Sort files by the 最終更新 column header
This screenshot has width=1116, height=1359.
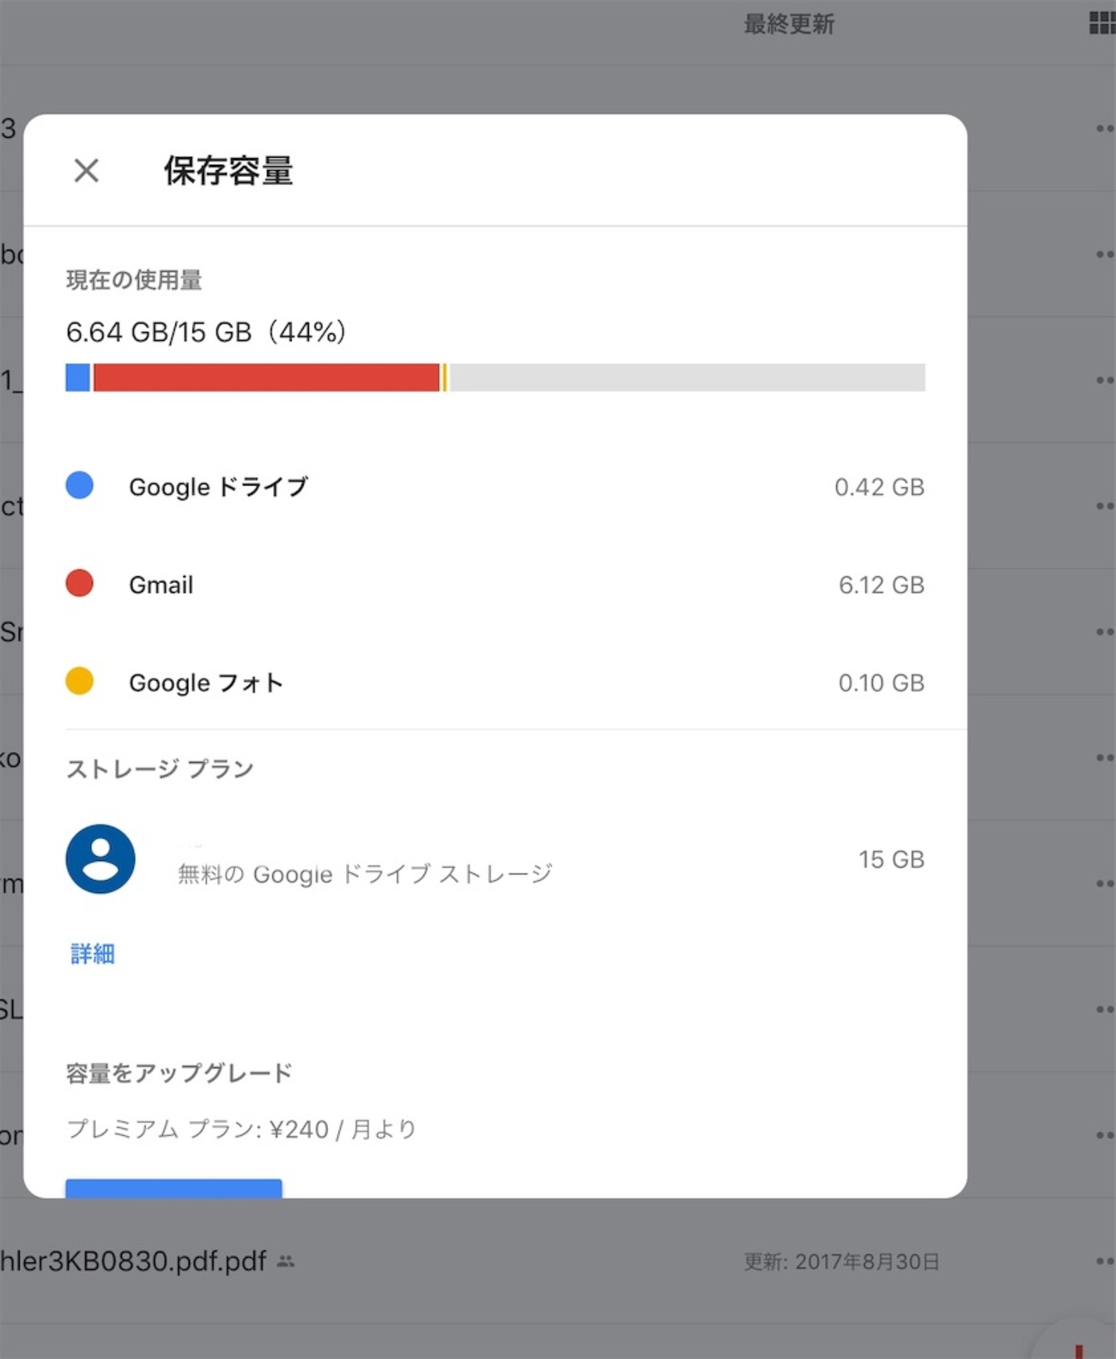pos(789,24)
